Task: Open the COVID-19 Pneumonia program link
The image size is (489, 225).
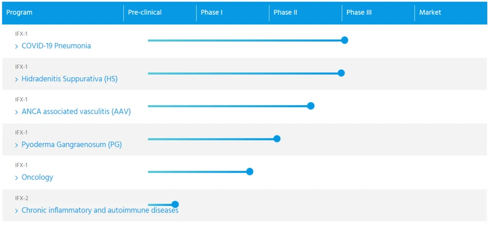Action: click(x=56, y=46)
